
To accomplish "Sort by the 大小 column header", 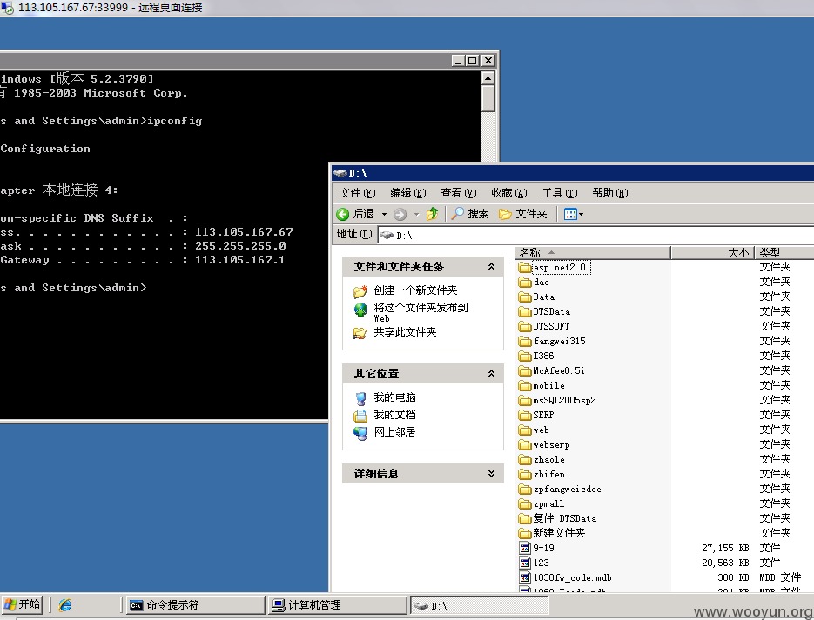I will coord(712,252).
